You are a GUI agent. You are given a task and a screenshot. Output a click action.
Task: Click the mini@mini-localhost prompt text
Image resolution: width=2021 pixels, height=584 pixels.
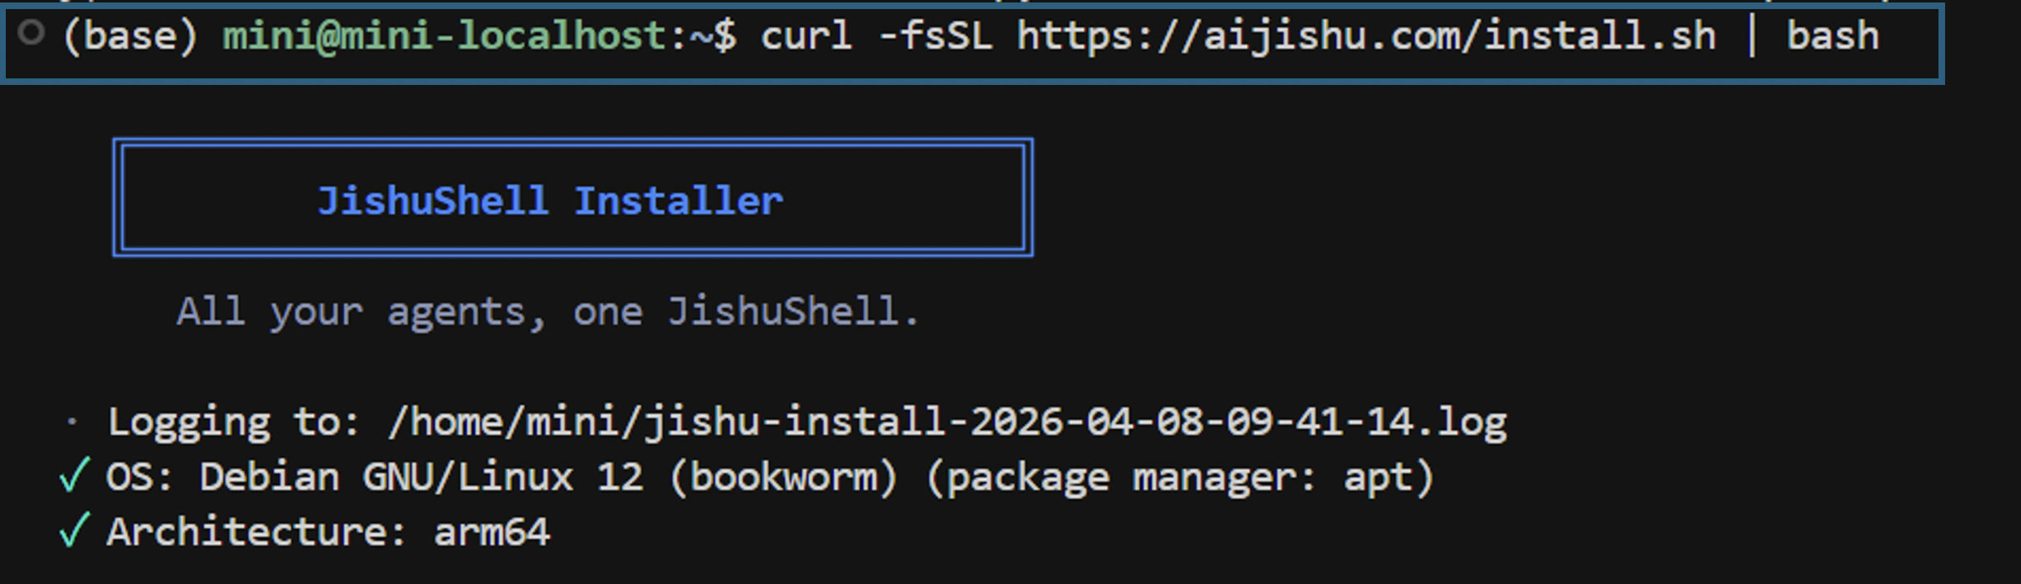pos(445,36)
